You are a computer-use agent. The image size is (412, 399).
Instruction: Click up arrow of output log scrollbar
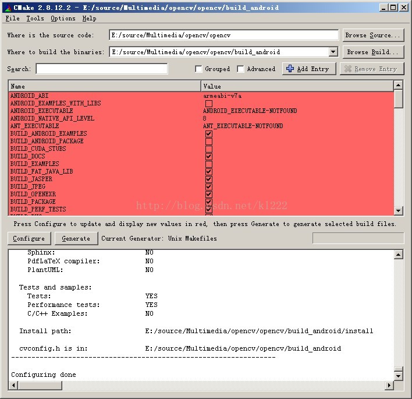pos(399,255)
